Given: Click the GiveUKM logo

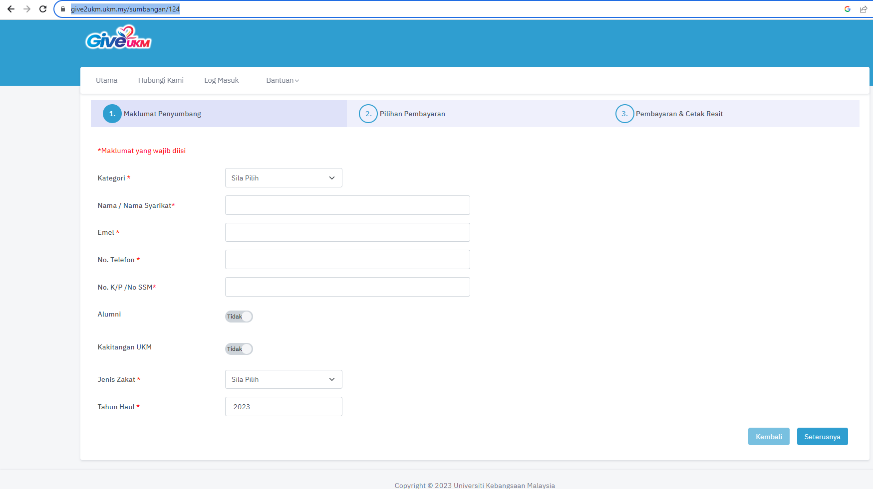Looking at the screenshot, I should pos(118,38).
